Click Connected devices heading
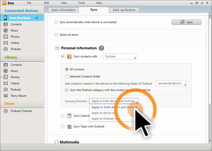 click(x=21, y=10)
